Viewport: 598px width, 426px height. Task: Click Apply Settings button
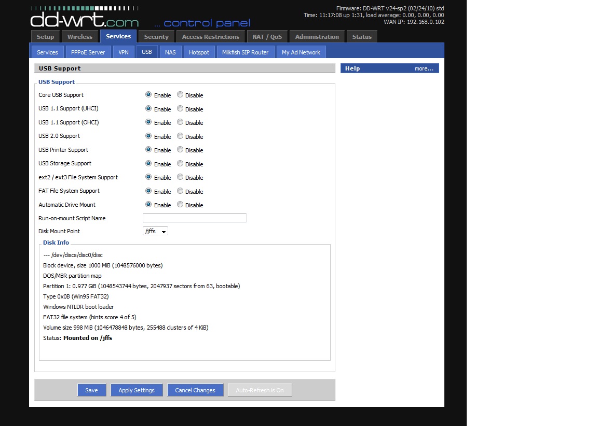pyautogui.click(x=137, y=390)
